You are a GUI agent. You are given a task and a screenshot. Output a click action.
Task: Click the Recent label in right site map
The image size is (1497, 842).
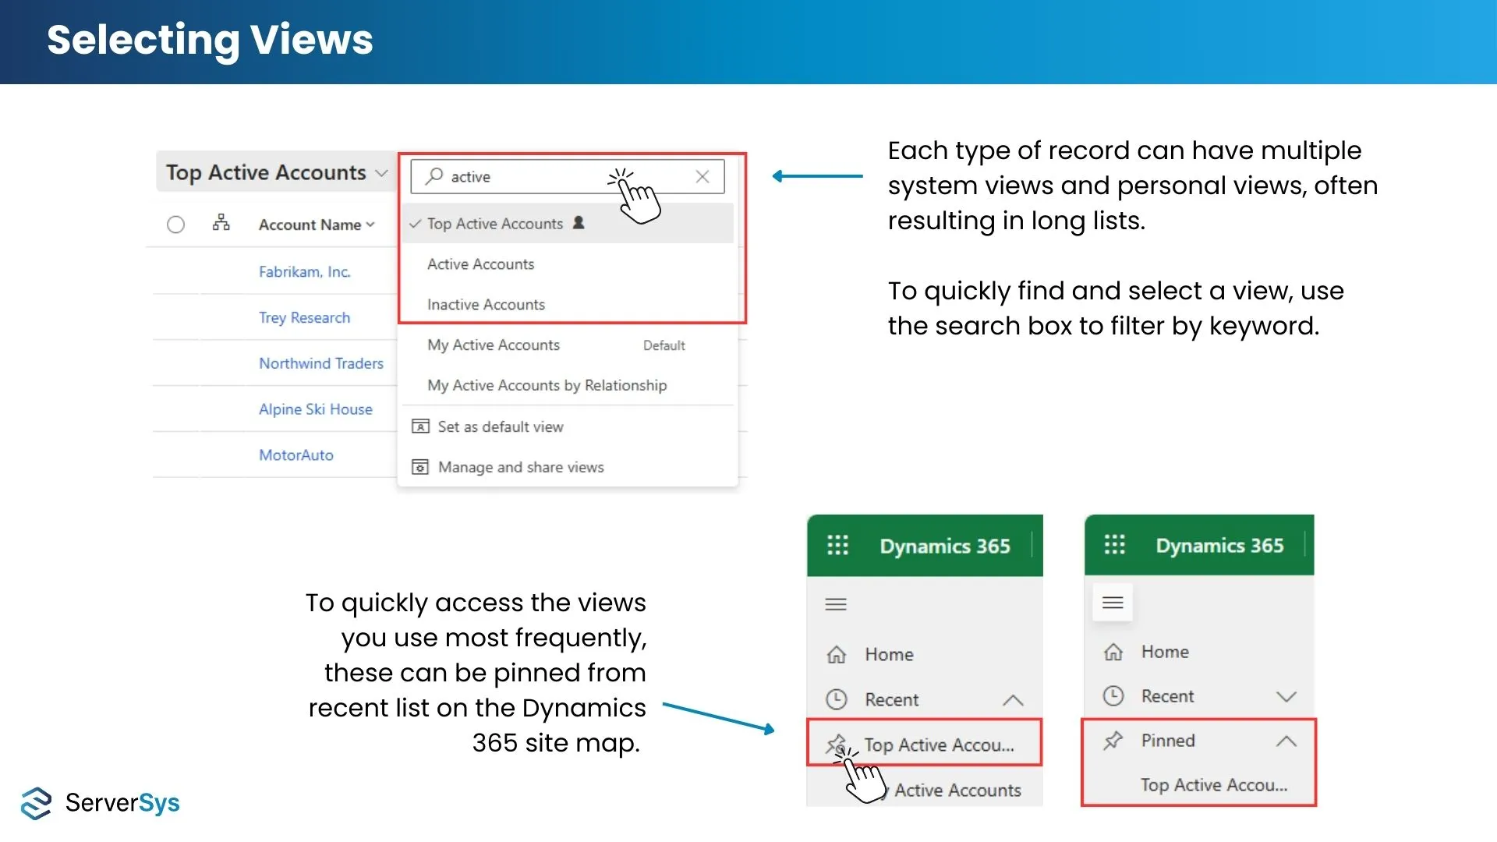(1168, 696)
